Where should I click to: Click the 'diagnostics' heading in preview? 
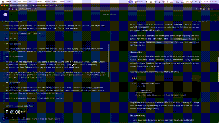pyautogui.click(x=136, y=52)
